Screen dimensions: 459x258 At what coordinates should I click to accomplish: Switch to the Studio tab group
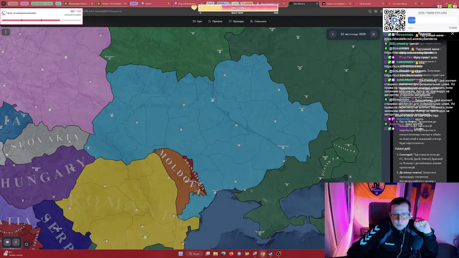tap(24, 4)
